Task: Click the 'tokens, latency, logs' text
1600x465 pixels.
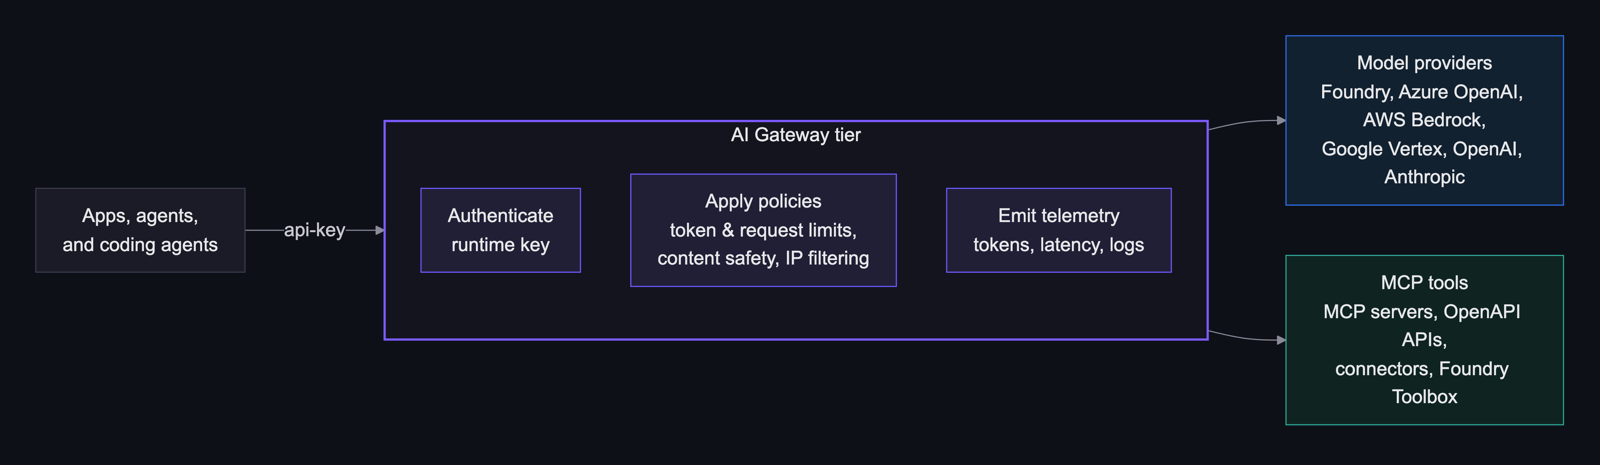Action: (1059, 244)
